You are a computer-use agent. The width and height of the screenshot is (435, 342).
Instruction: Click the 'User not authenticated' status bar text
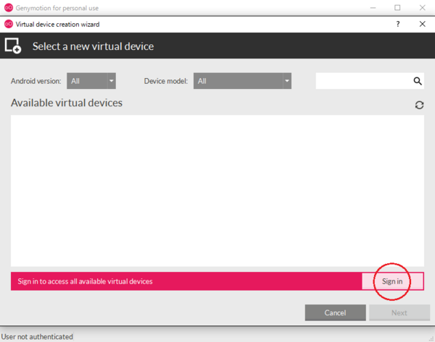click(38, 336)
